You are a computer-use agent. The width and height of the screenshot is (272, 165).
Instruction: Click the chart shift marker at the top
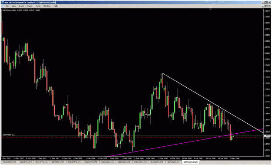coord(211,9)
